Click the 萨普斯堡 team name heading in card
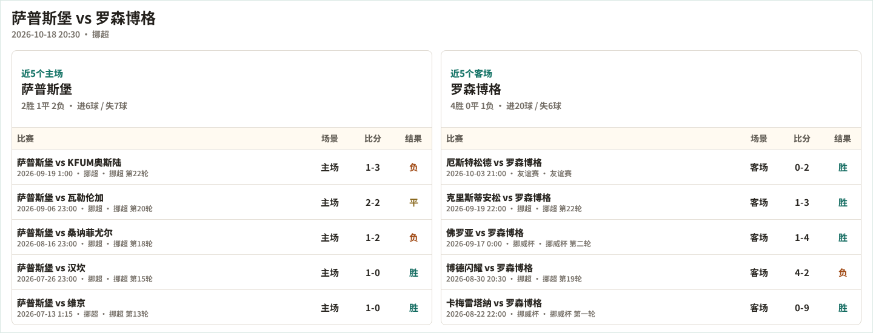 (x=47, y=89)
